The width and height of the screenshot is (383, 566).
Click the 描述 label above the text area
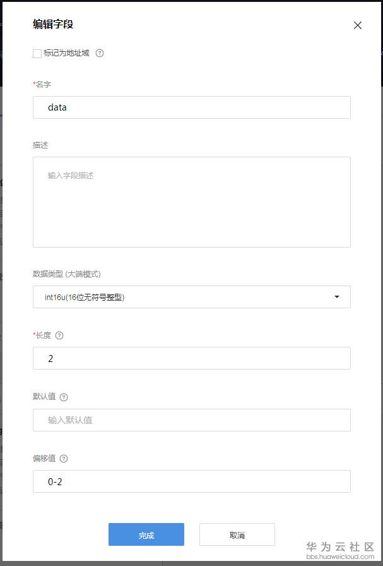pos(40,145)
